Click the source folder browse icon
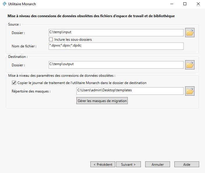Viewport: 205px width, 173px height. pyautogui.click(x=190, y=33)
